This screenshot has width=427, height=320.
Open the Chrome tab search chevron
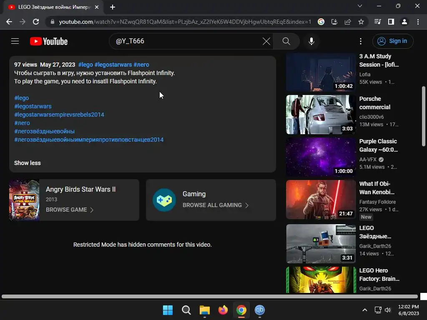point(360,6)
